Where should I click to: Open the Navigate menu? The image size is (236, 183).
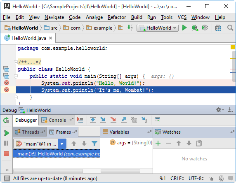click(54, 17)
